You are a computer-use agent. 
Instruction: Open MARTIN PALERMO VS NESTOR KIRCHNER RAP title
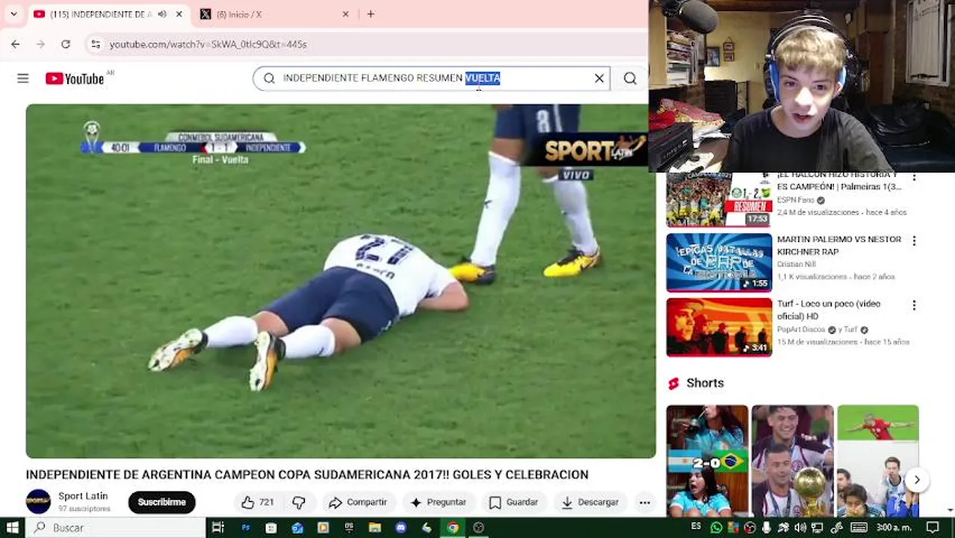839,245
